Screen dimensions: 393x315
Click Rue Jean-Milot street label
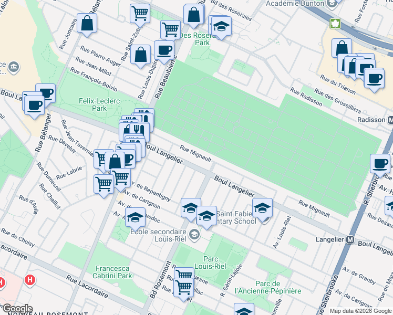[93, 66]
